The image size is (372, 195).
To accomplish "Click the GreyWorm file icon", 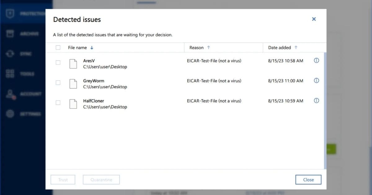I will pos(73,84).
